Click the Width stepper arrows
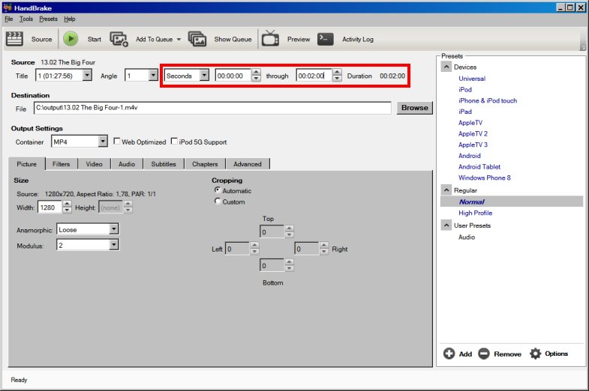 pyautogui.click(x=67, y=207)
